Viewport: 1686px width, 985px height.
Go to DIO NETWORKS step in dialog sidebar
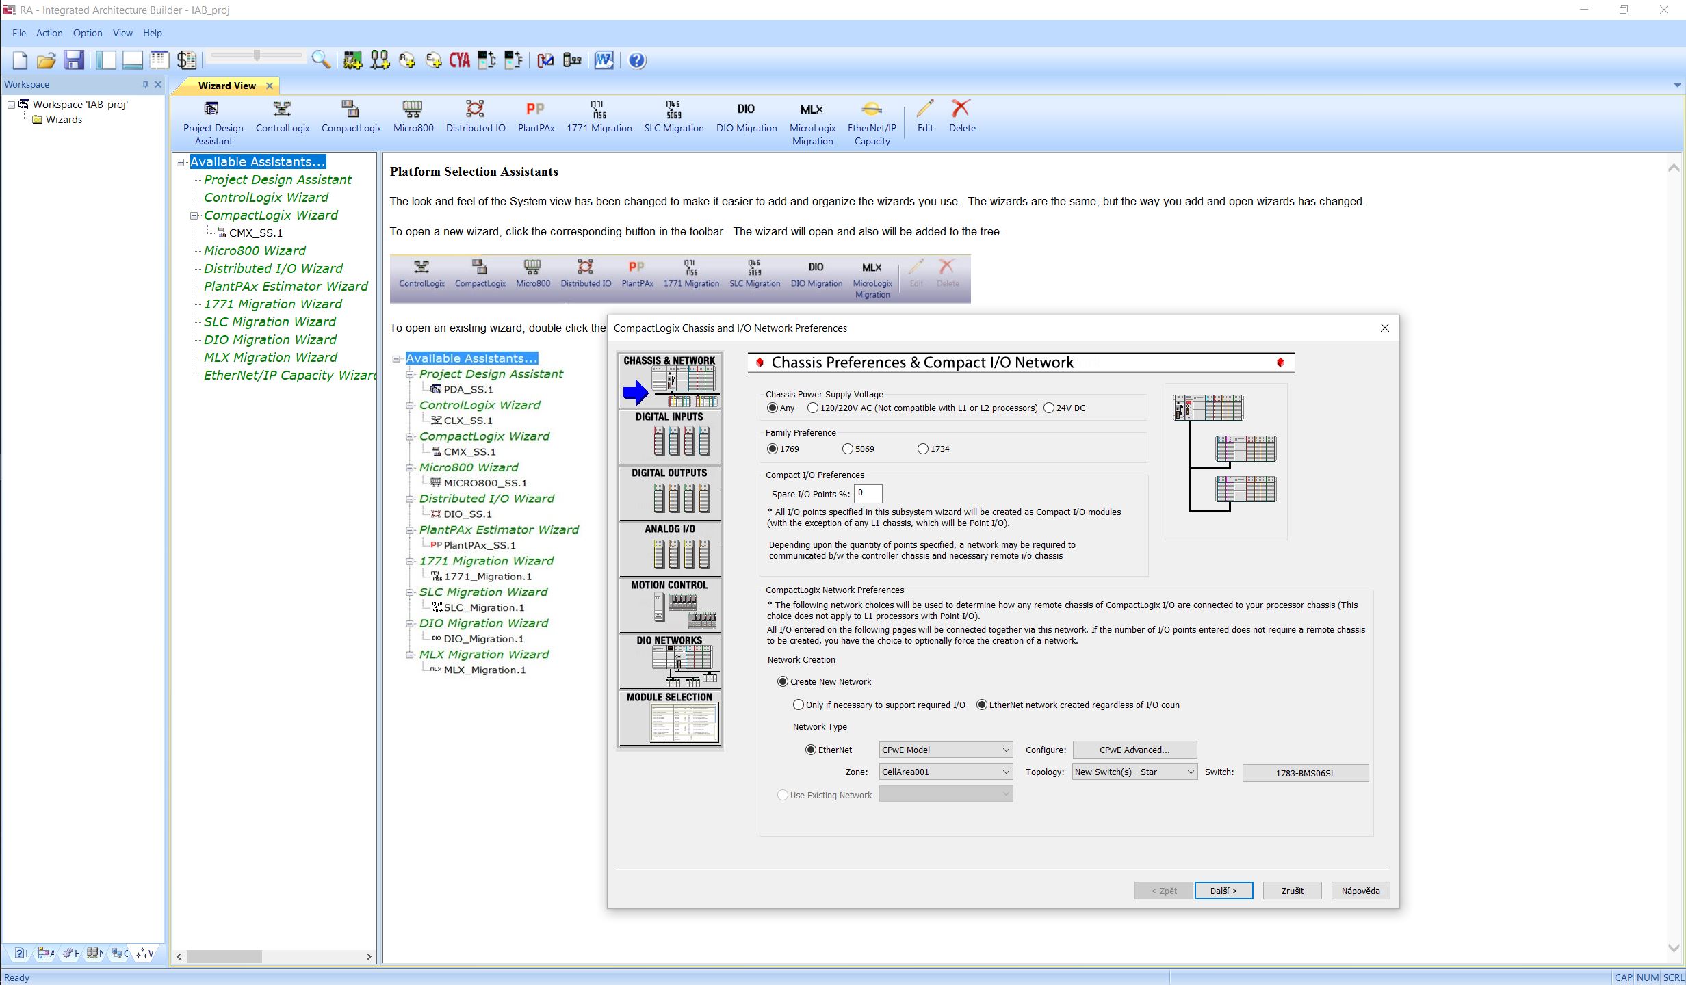tap(669, 661)
